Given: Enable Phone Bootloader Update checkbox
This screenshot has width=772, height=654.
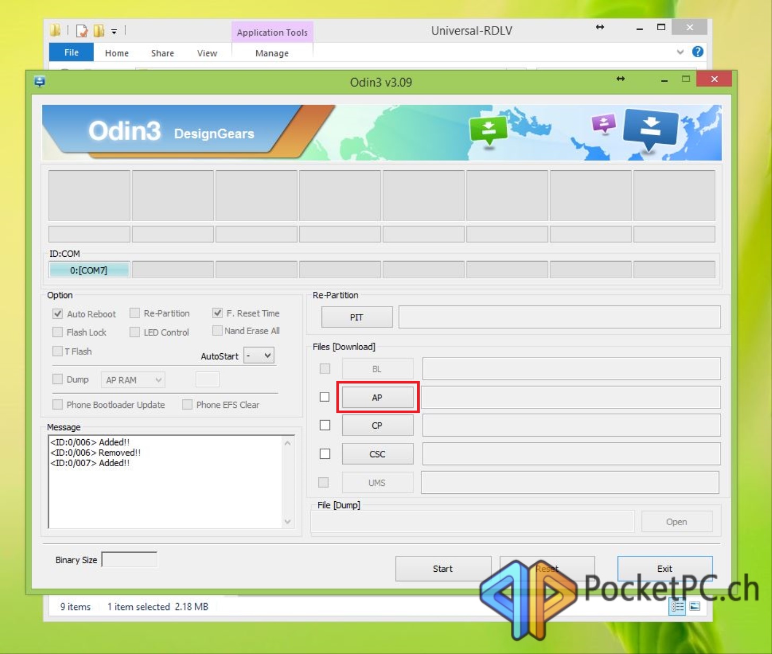Looking at the screenshot, I should point(57,405).
